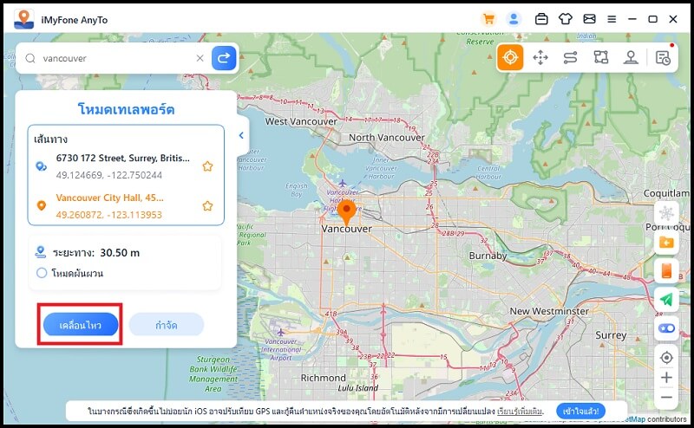694x428 pixels.
Task: Click the เคลื่อนไหว move button
Action: (81, 325)
